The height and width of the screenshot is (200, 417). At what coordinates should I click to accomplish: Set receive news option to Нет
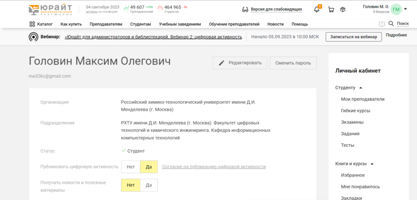[x=131, y=185]
